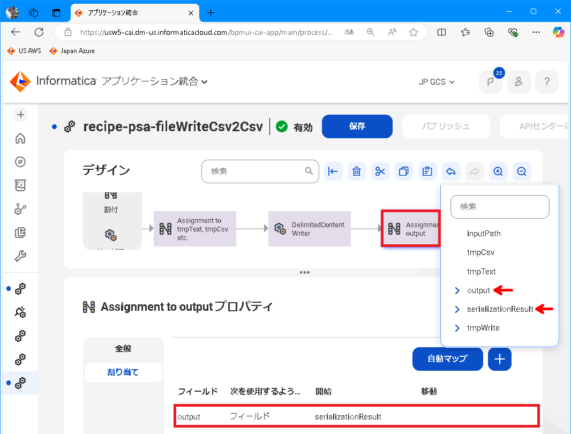
Task: Select the output assignment row
Action: point(357,416)
